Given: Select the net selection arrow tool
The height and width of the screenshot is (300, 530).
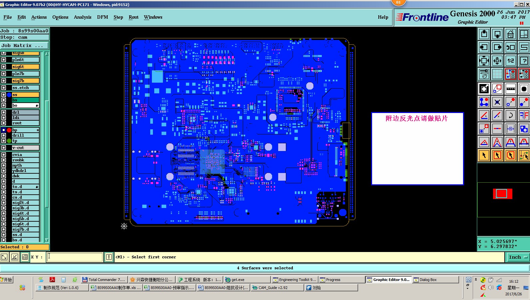Looking at the screenshot, I should [524, 155].
